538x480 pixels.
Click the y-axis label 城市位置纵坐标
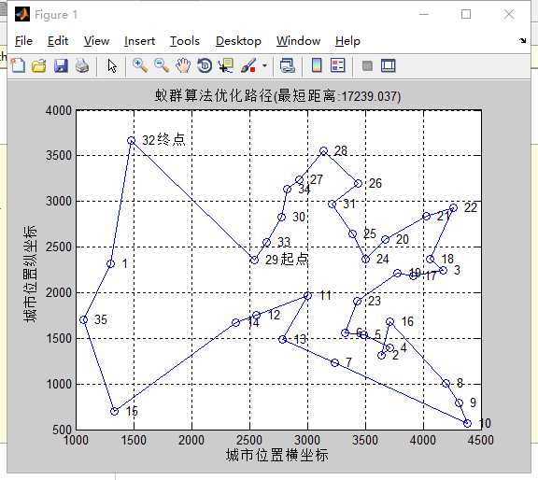point(30,274)
